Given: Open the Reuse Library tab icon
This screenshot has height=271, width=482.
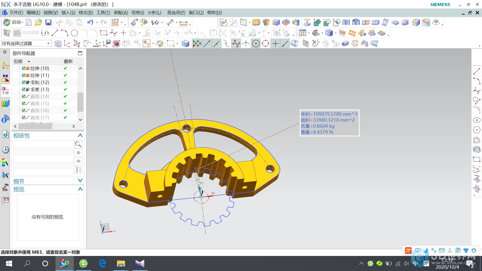Looking at the screenshot, I should pyautogui.click(x=5, y=103).
